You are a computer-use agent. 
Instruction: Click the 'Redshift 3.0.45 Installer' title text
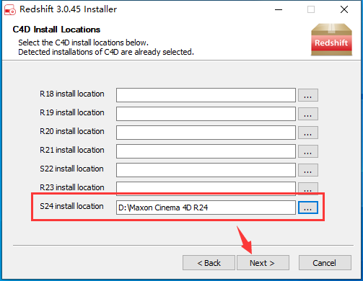point(68,9)
